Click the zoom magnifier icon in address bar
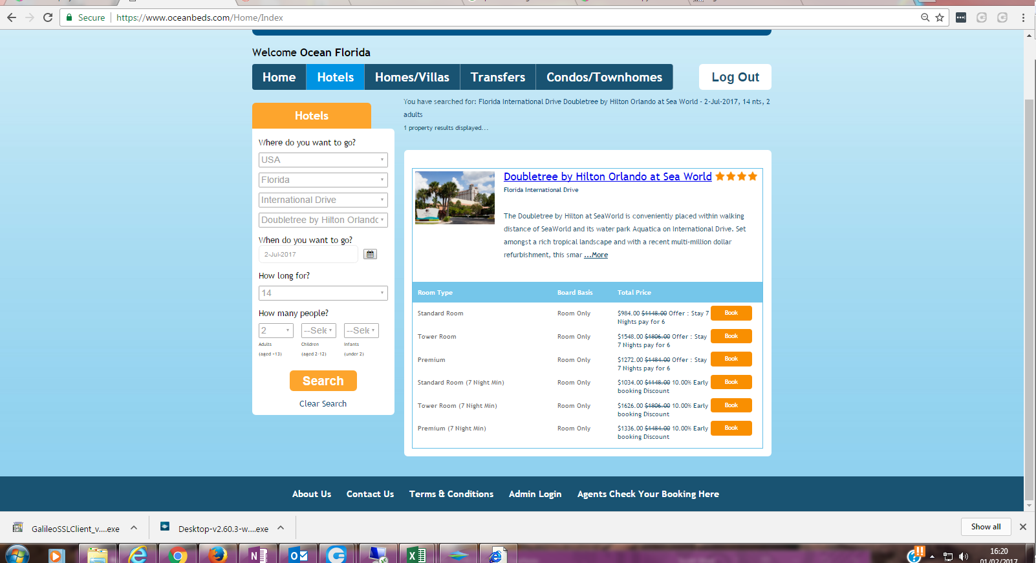The height and width of the screenshot is (563, 1036). [925, 17]
